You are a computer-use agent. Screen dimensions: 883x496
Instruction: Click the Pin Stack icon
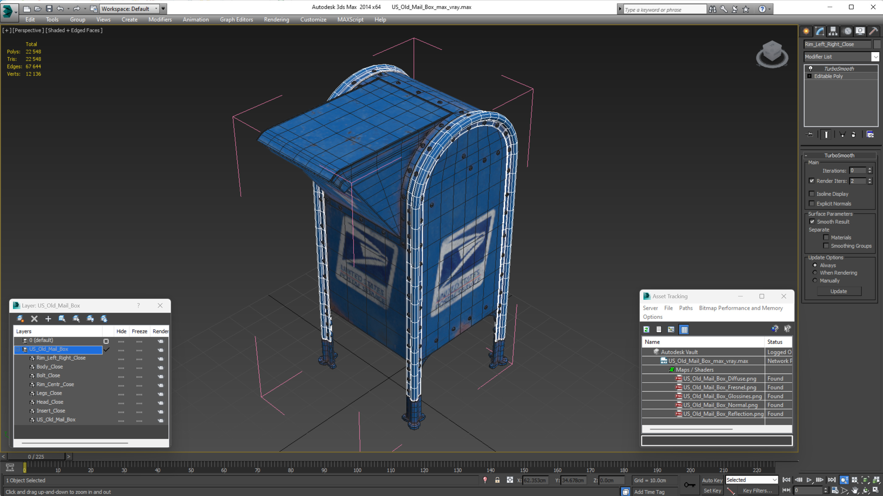tap(810, 134)
